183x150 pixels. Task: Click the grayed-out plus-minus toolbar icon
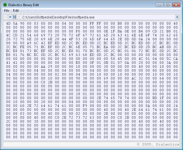pos(19,17)
